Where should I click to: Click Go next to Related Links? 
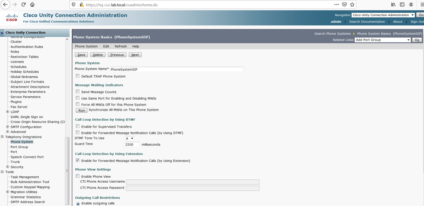click(x=417, y=40)
